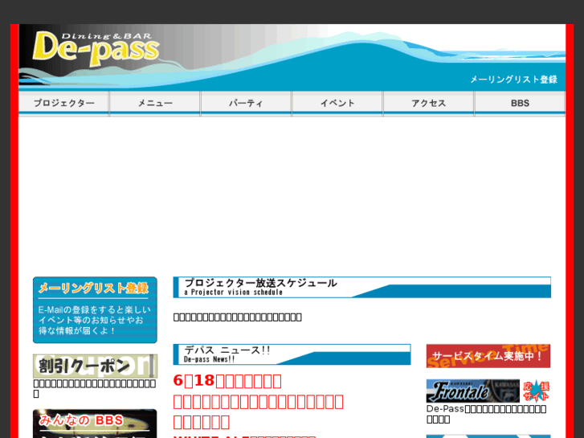
Task: Click the メーリングリスト登録 sidebar banner
Action: tap(95, 309)
